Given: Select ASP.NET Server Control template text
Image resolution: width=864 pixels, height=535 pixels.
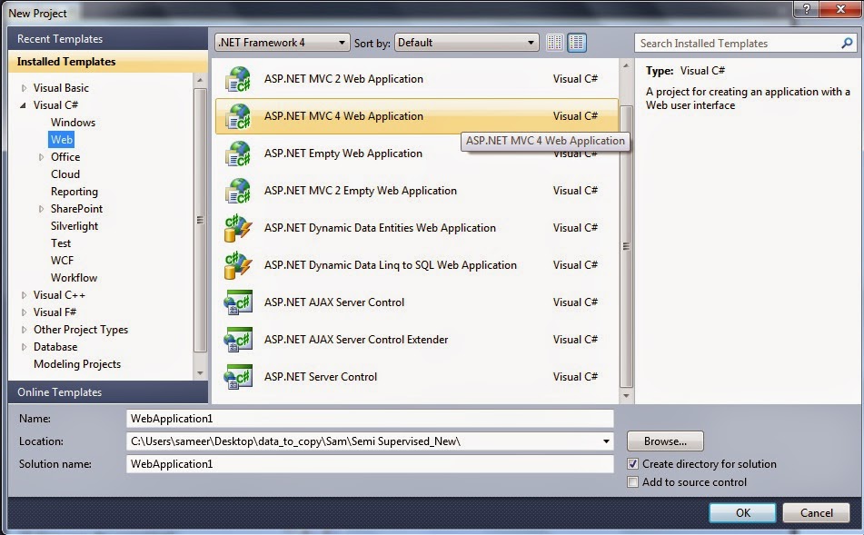Looking at the screenshot, I should 320,377.
